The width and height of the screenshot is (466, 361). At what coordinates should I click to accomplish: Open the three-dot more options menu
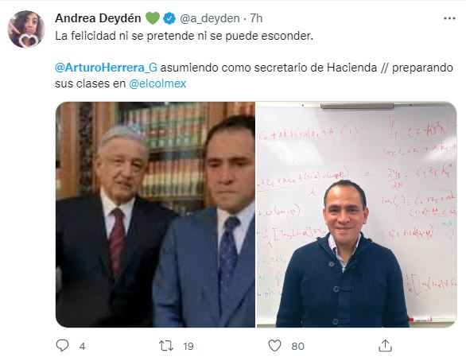449,18
